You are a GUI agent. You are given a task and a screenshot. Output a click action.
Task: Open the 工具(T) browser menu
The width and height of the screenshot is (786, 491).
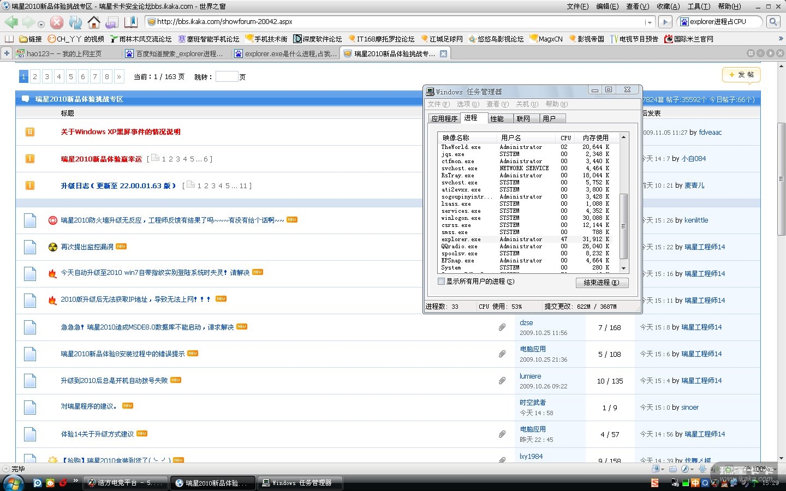[x=699, y=7]
